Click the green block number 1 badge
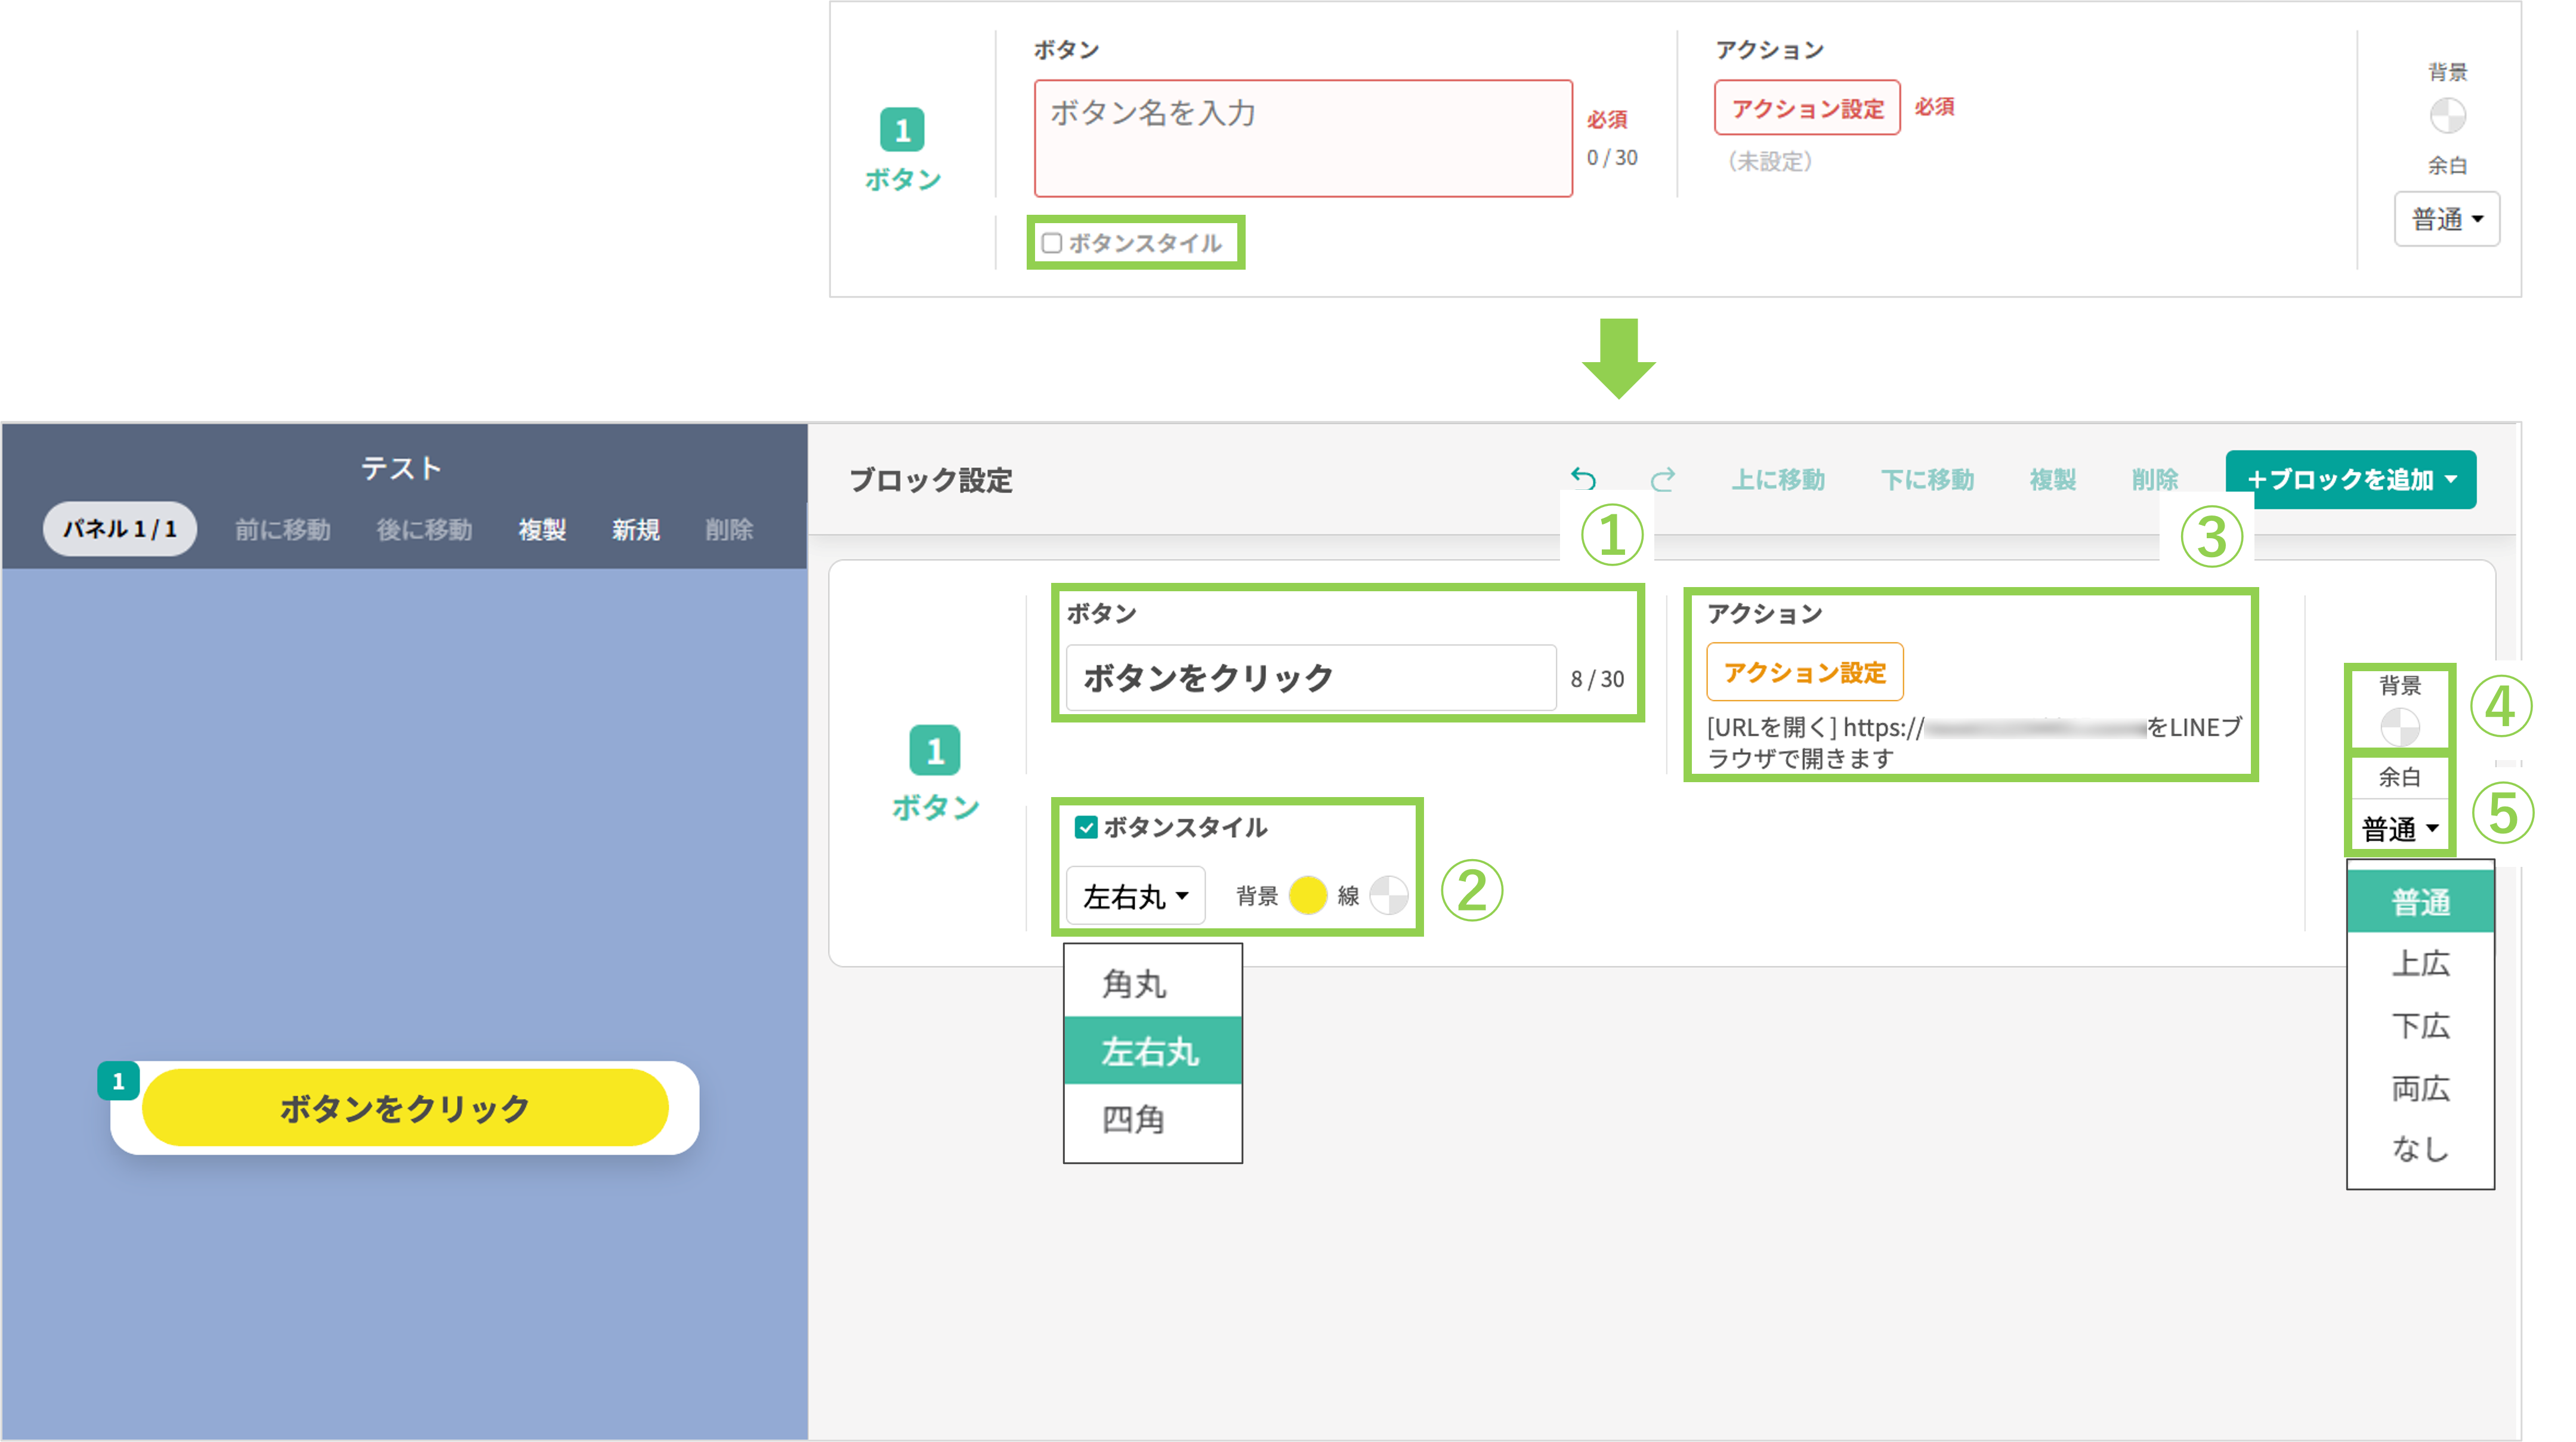2576x1442 pixels. tap(934, 750)
